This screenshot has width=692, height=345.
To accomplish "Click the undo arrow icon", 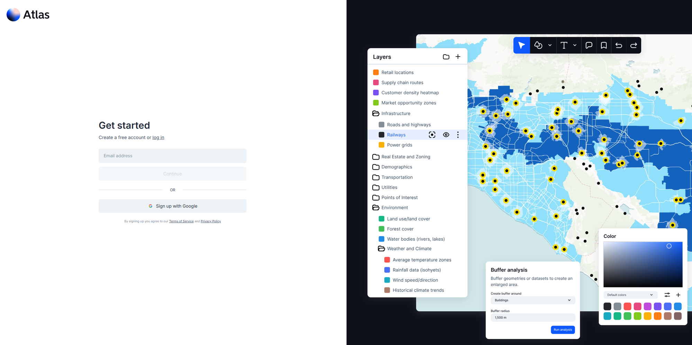I will click(619, 45).
